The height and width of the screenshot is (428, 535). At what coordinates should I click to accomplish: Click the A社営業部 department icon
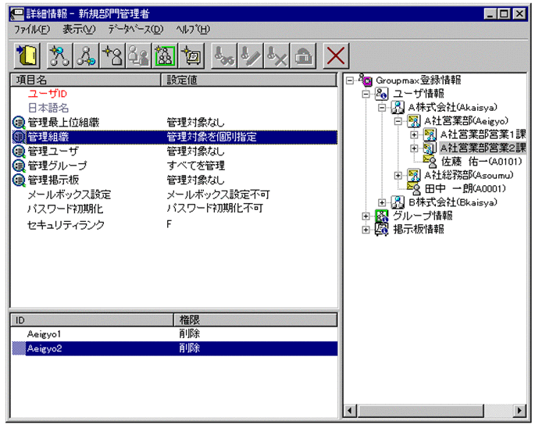coord(414,121)
